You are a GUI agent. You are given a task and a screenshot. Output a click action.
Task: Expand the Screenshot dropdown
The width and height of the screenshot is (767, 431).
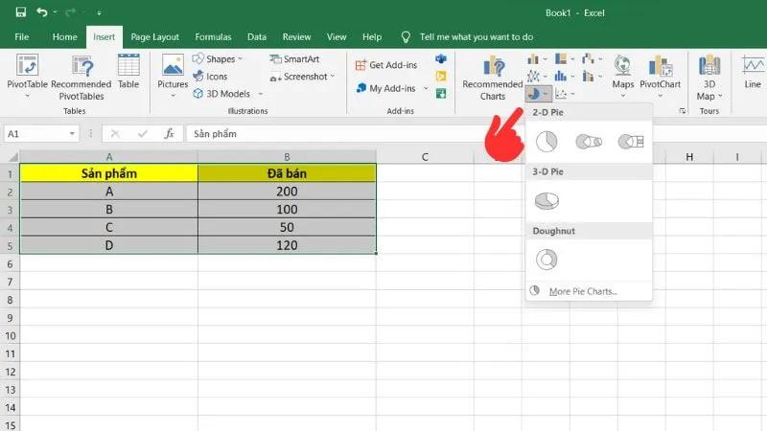tap(333, 77)
